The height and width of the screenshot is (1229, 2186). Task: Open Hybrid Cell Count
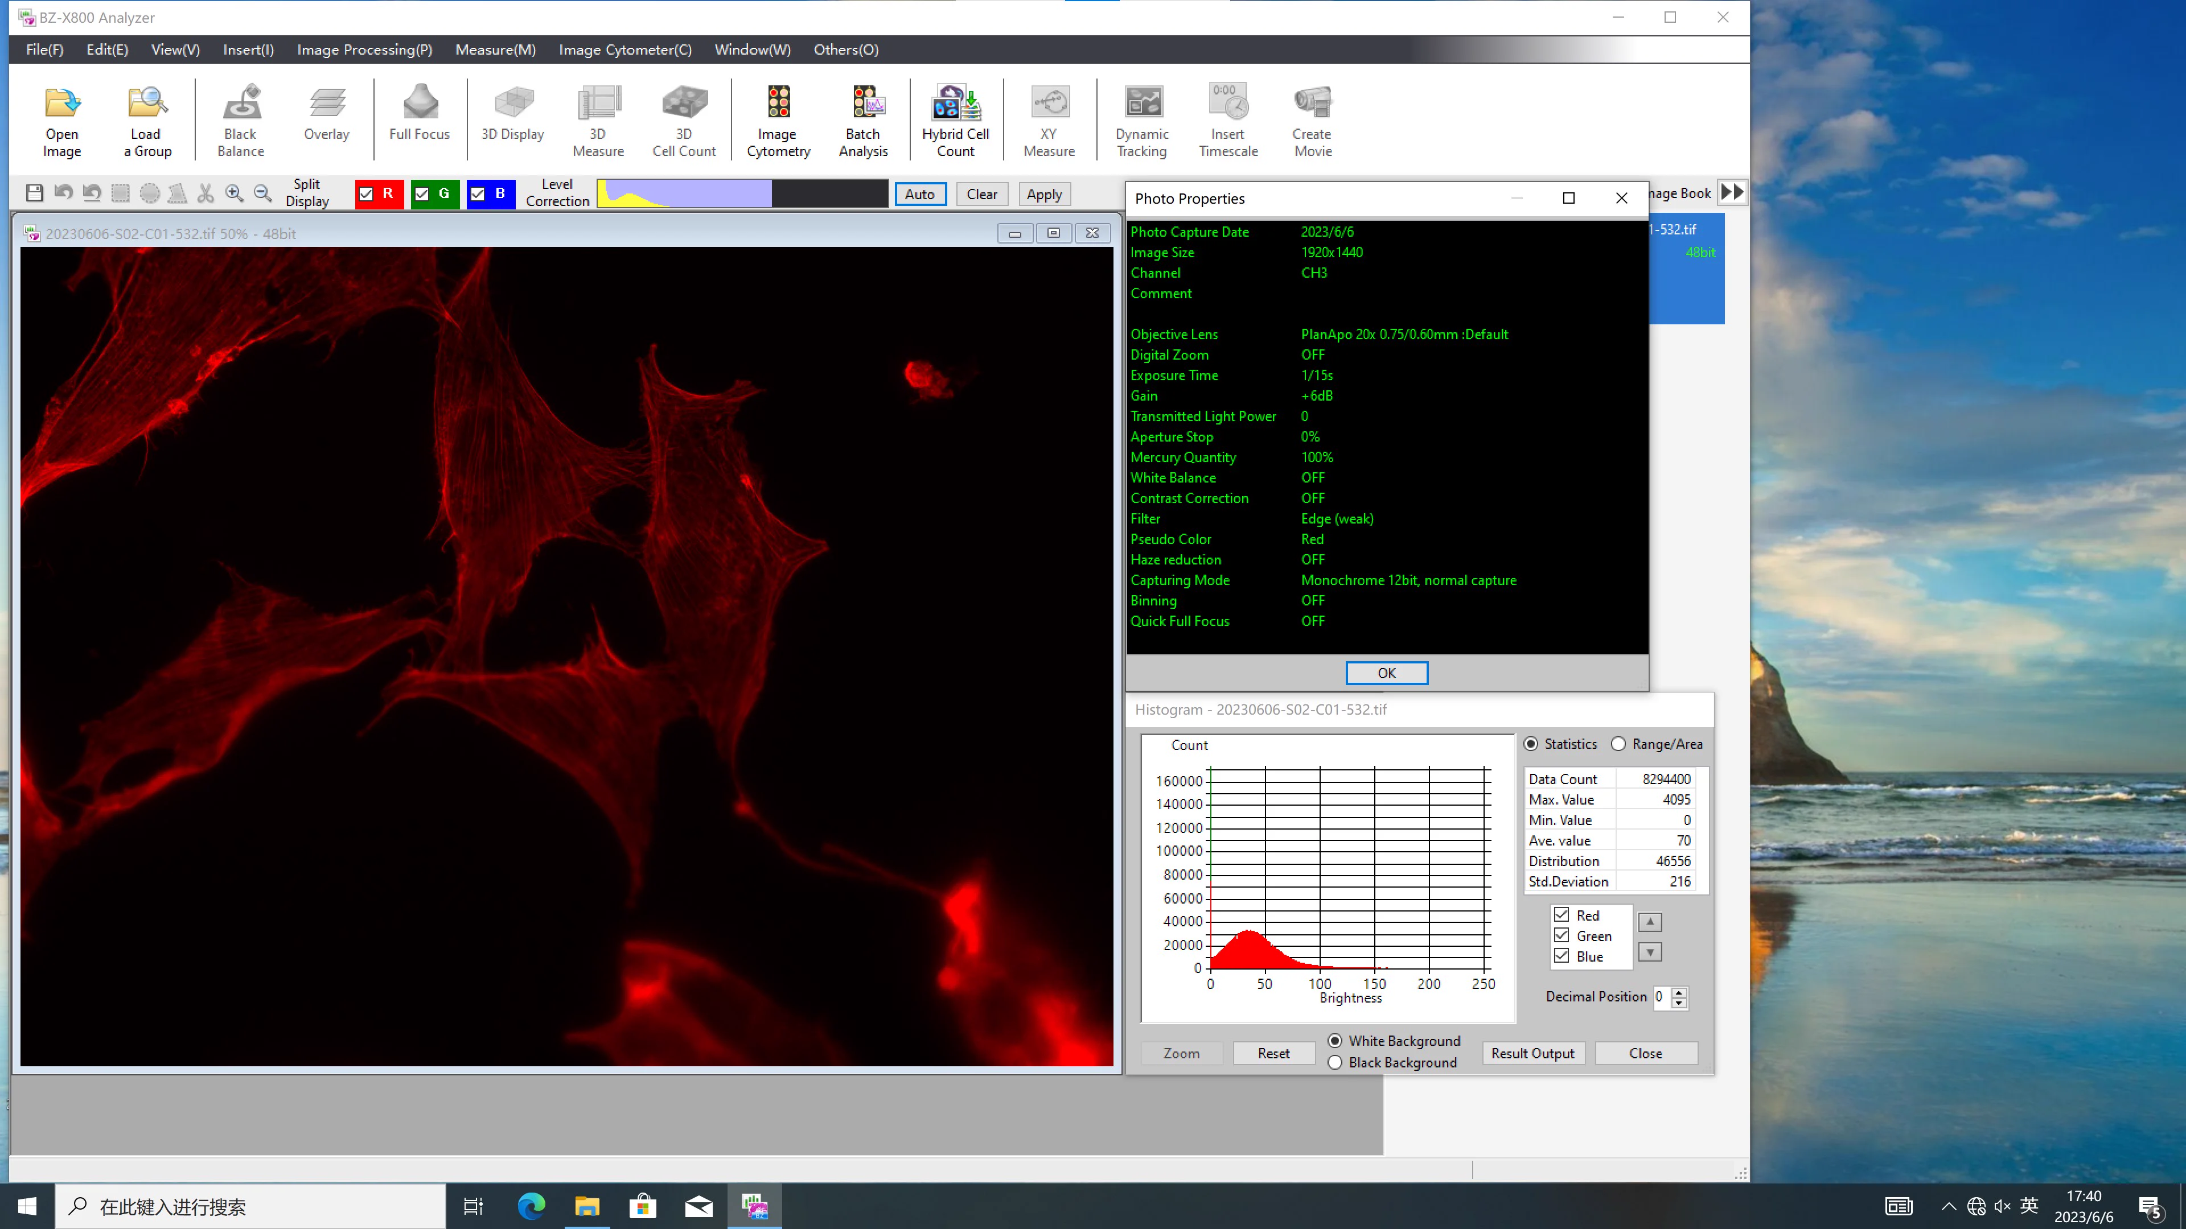956,121
